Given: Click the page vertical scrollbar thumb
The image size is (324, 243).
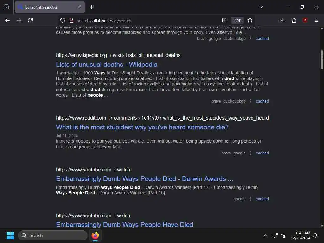Looking at the screenshot, I should 322,60.
